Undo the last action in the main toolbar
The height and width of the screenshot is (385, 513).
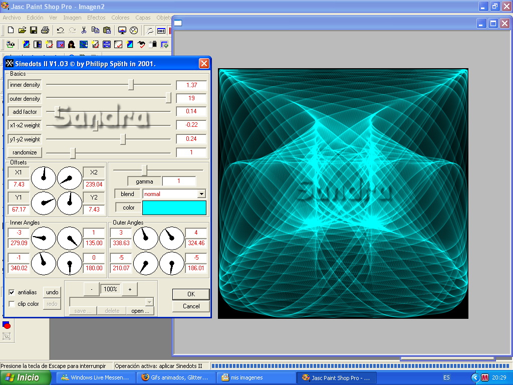click(x=60, y=31)
